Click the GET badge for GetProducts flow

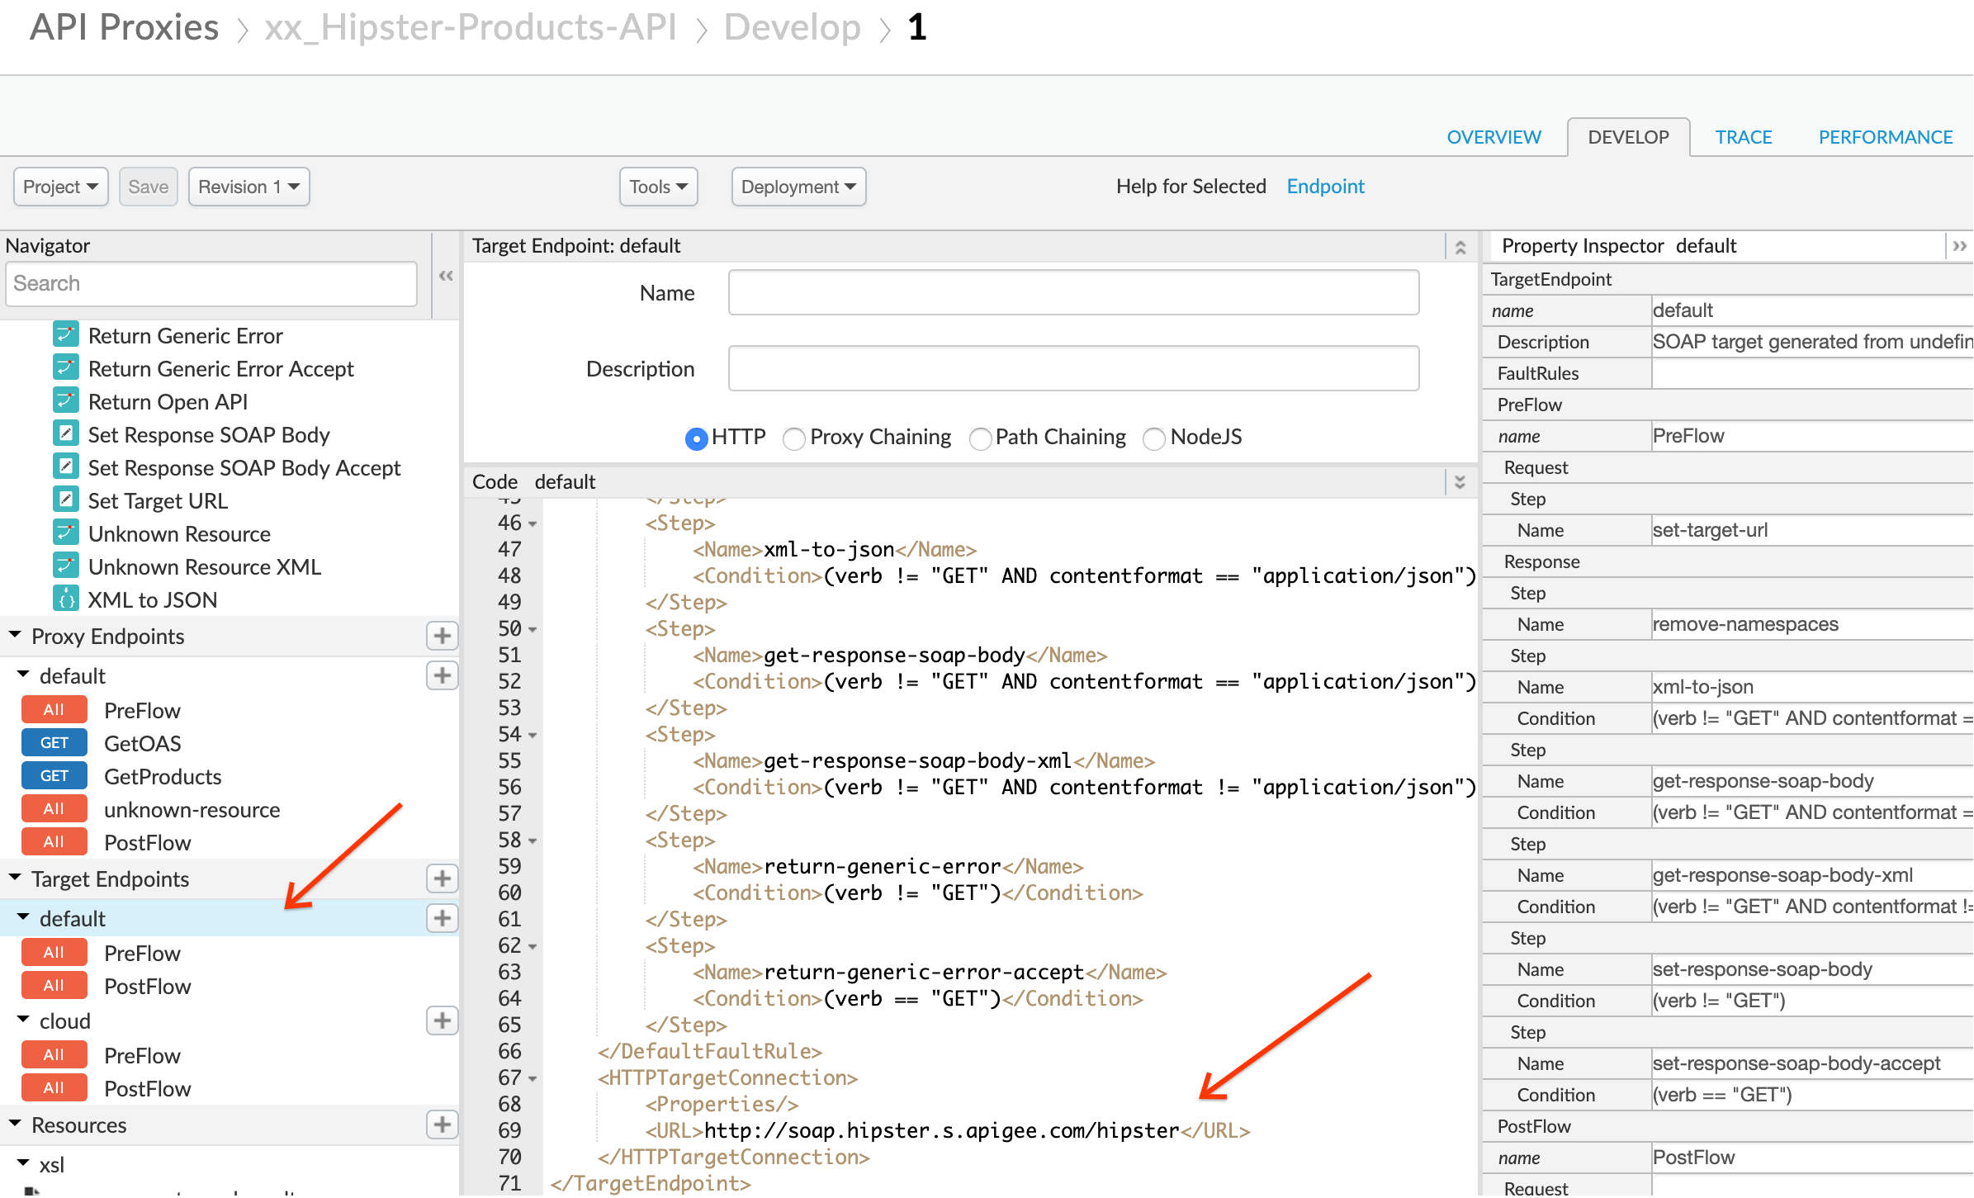[54, 776]
